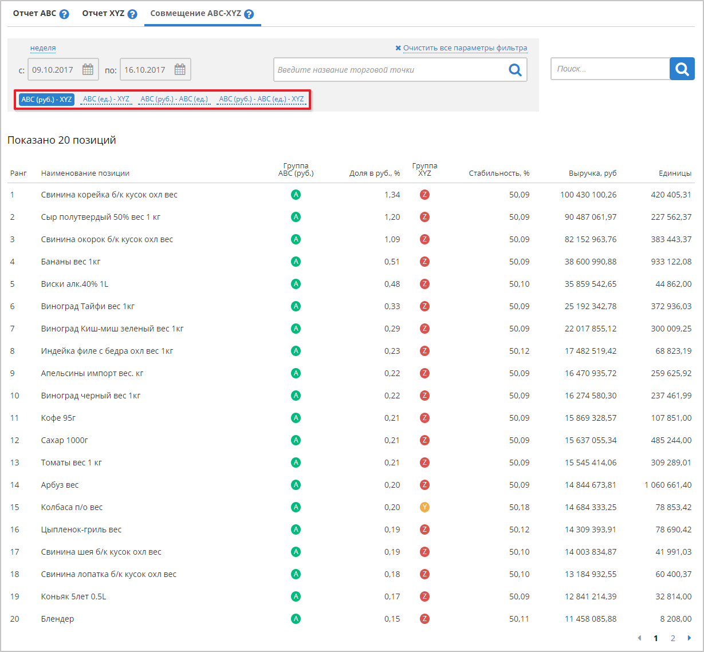Open the Отчет XYZ tab
Viewport: 704px width, 652px height.
click(x=103, y=13)
